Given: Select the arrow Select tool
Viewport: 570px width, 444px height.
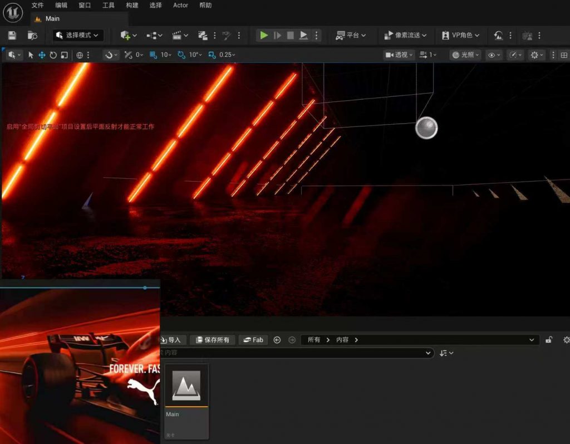Looking at the screenshot, I should click(x=31, y=55).
